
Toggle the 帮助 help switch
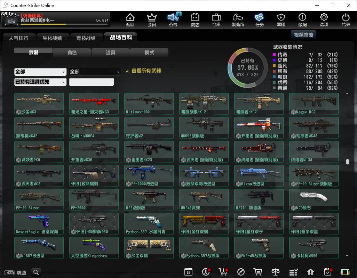click(x=9, y=272)
